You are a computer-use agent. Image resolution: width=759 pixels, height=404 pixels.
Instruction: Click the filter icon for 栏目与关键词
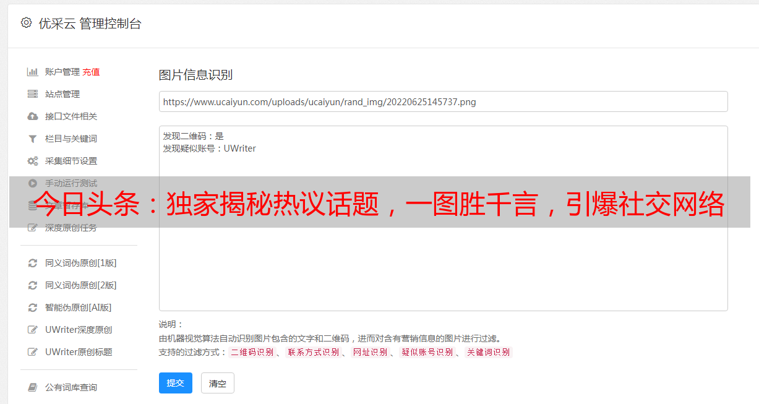pyautogui.click(x=33, y=139)
